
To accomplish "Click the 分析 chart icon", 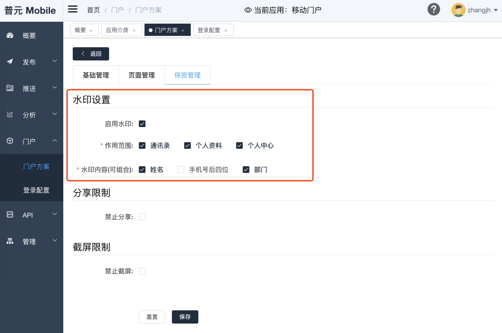I will tap(10, 115).
